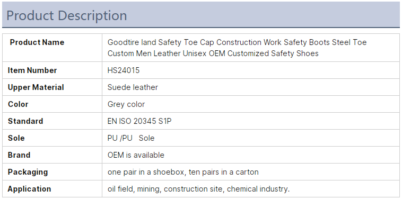402x199 pixels.
Task: Click the Upper Material label
Action: (36, 87)
